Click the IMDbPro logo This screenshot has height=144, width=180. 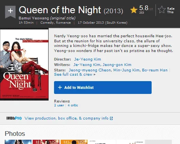coord(14,118)
